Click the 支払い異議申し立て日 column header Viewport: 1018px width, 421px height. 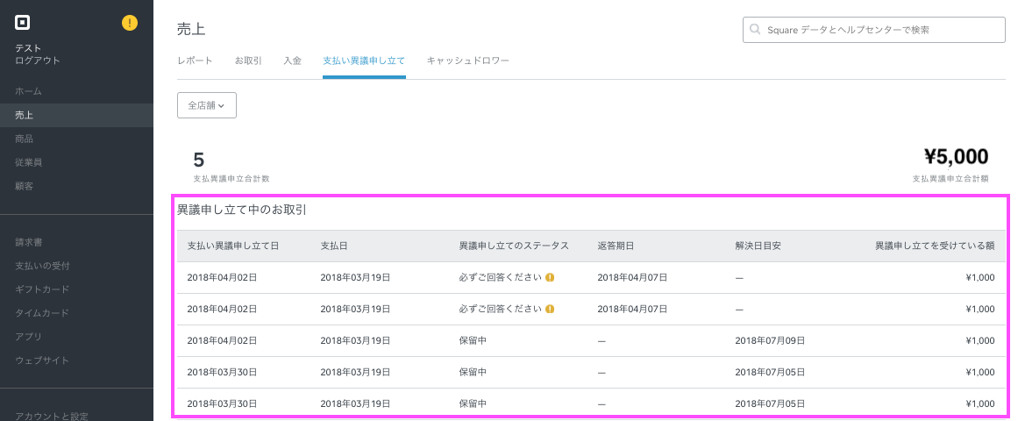click(x=233, y=246)
